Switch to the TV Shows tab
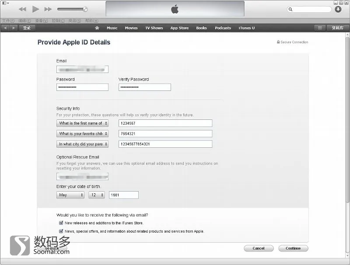Image resolution: width=350 pixels, height=265 pixels. [154, 28]
